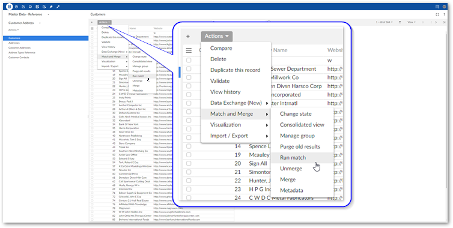Click the key icon in the top bar
The height and width of the screenshot is (228, 453).
(51, 7)
